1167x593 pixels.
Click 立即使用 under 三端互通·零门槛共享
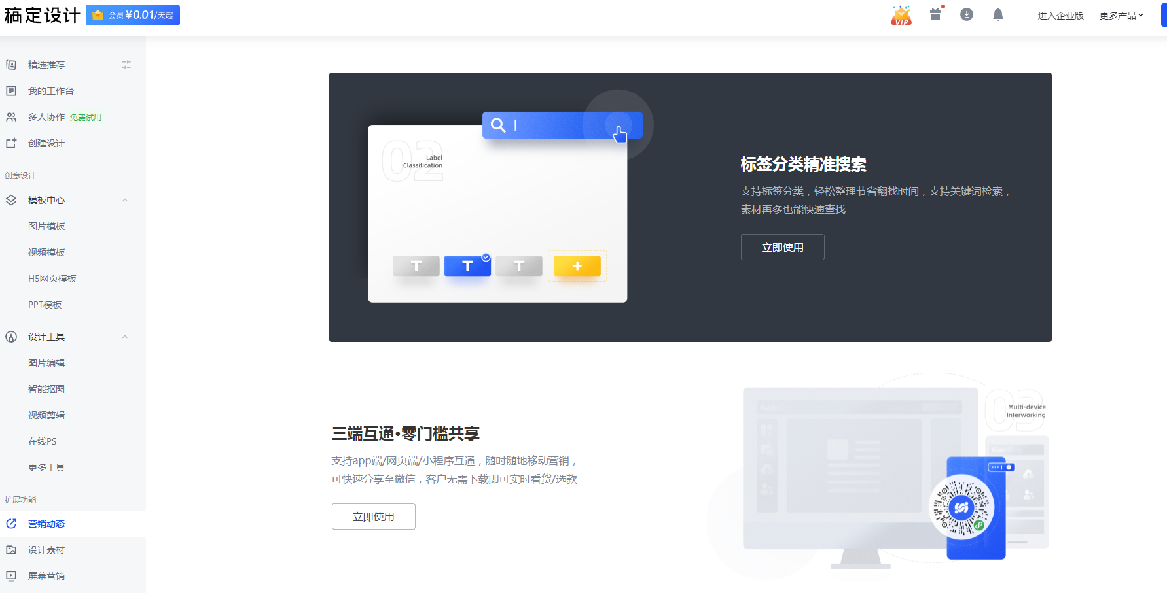coord(373,517)
